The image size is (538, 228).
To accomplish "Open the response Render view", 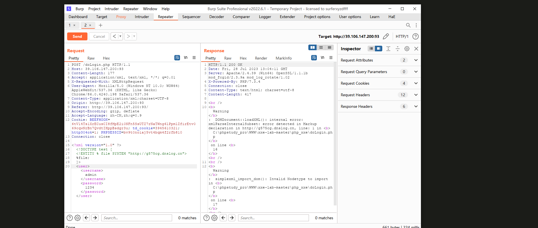I will 261,58.
